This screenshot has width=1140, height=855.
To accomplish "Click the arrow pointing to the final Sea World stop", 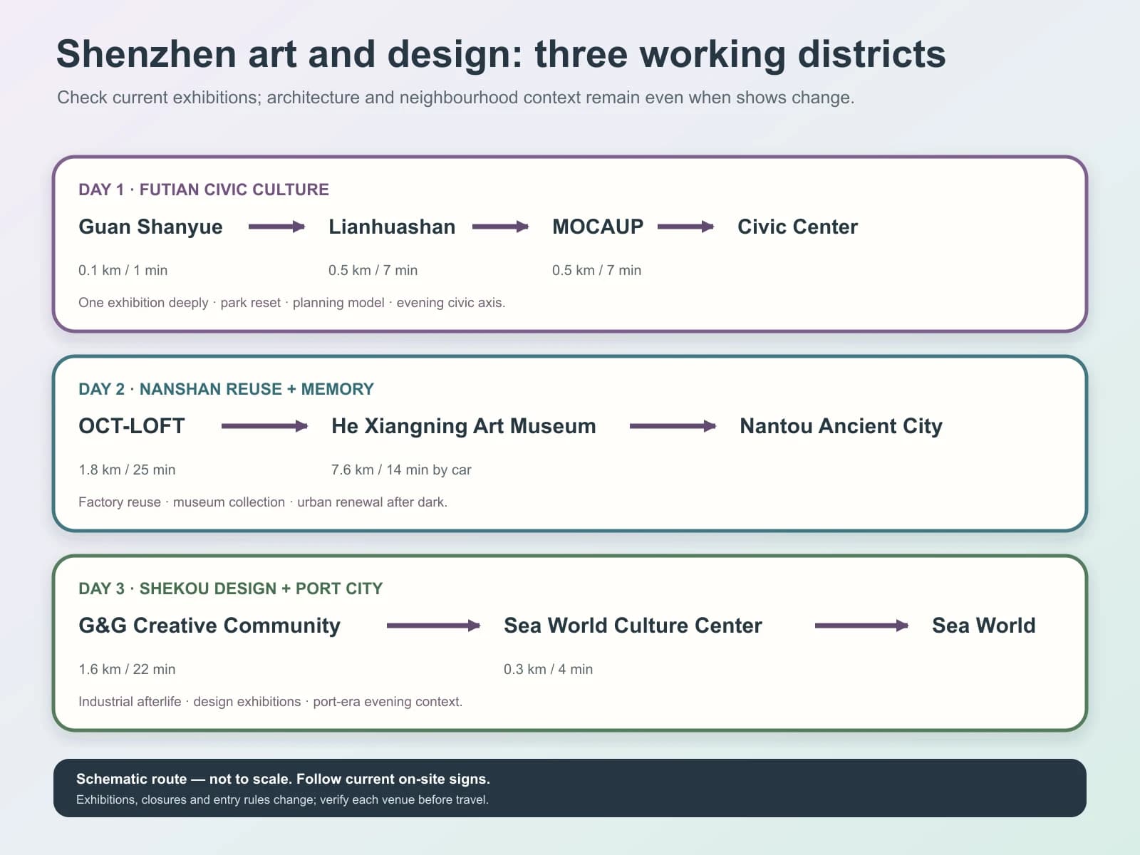I will (x=861, y=626).
